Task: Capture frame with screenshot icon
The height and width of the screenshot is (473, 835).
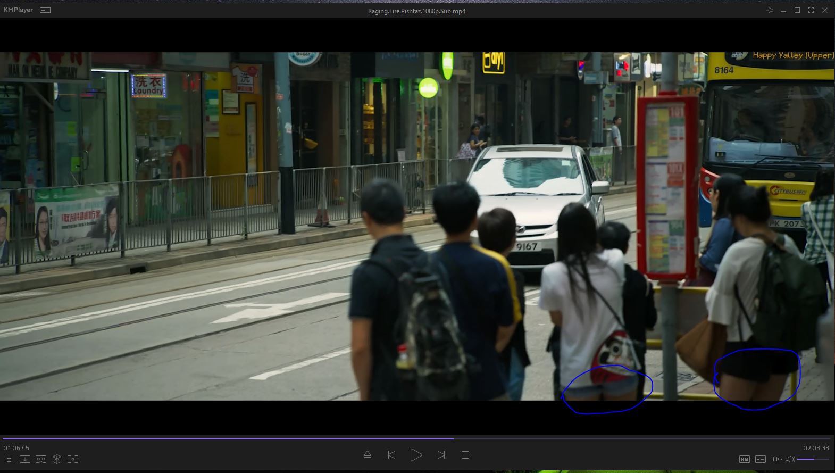Action: click(73, 459)
